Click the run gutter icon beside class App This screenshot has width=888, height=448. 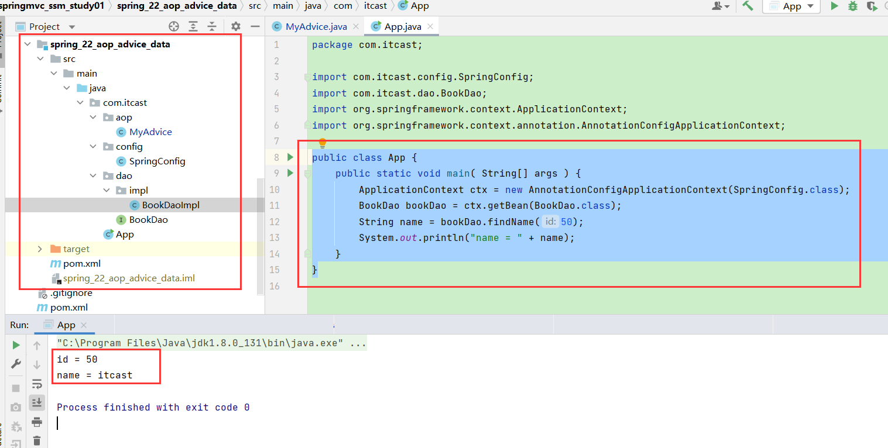pos(290,157)
